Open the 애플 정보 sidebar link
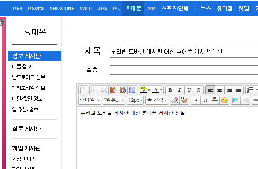 22,67
